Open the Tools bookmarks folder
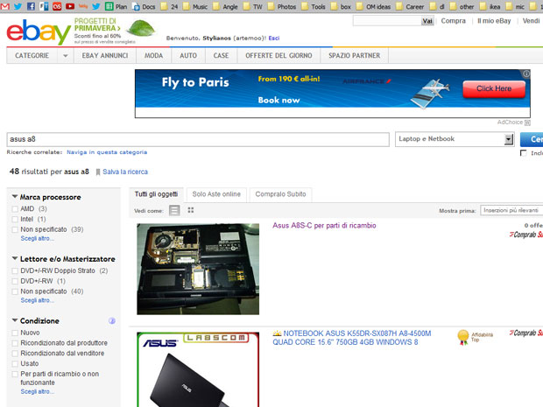The height and width of the screenshot is (407, 543). tap(313, 7)
